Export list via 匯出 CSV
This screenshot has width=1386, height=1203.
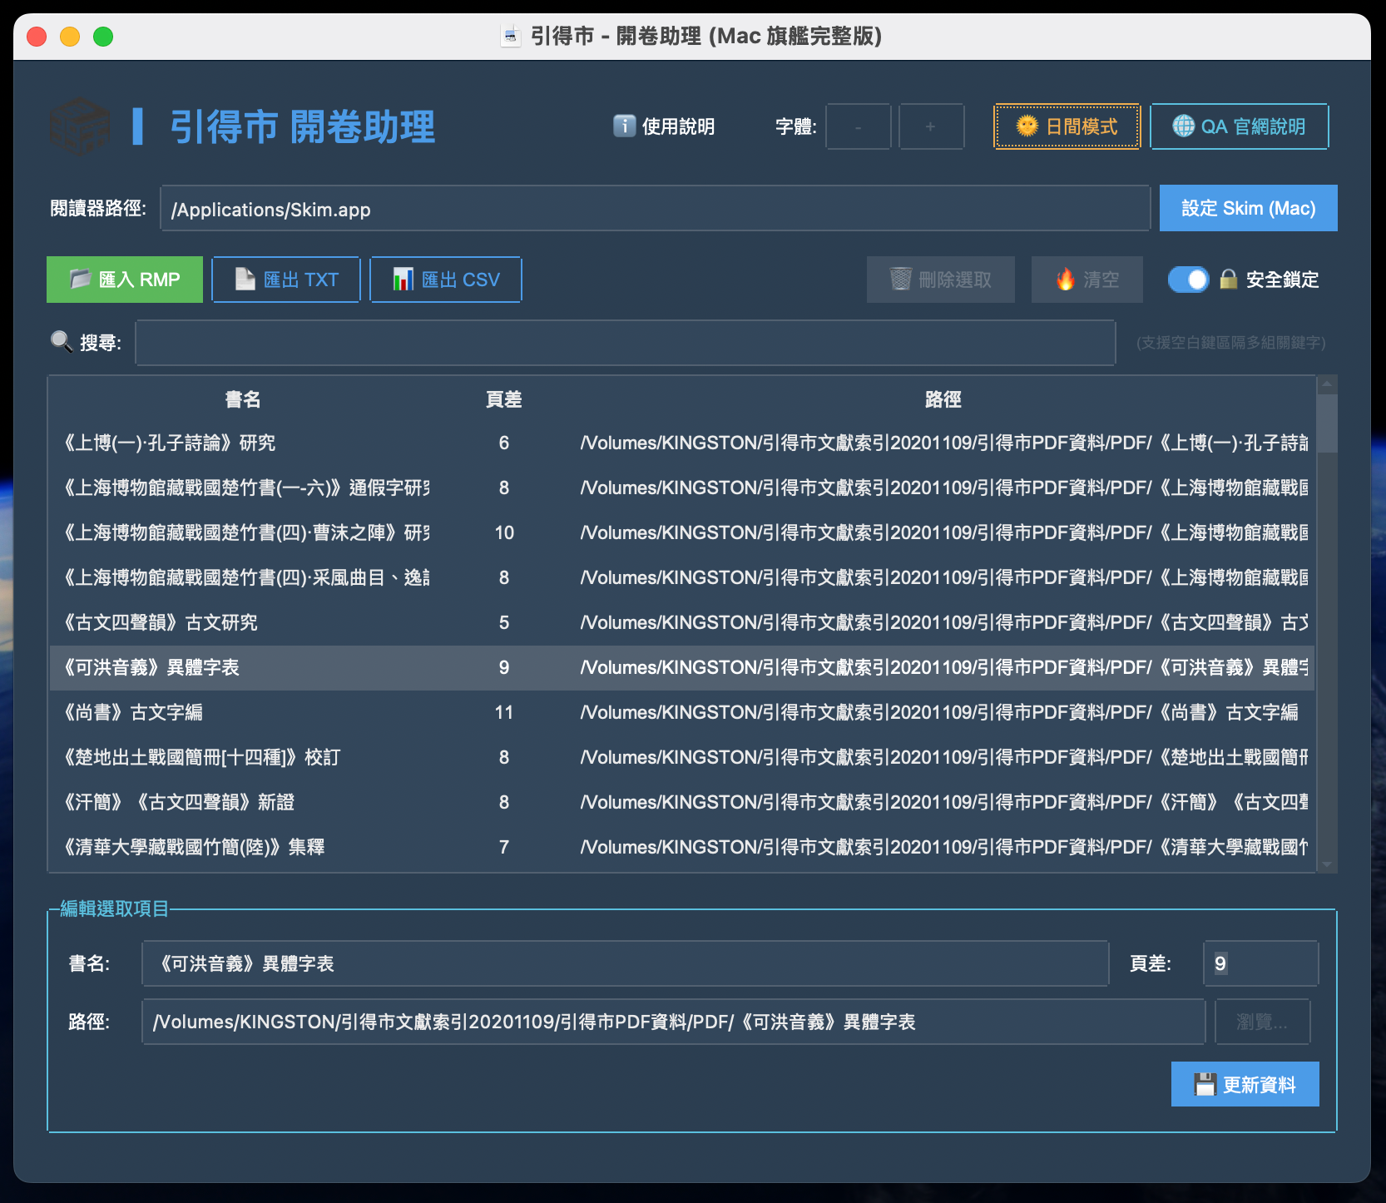coord(446,280)
